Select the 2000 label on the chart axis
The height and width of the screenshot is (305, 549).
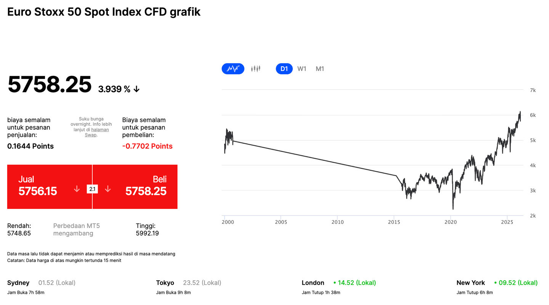click(228, 222)
